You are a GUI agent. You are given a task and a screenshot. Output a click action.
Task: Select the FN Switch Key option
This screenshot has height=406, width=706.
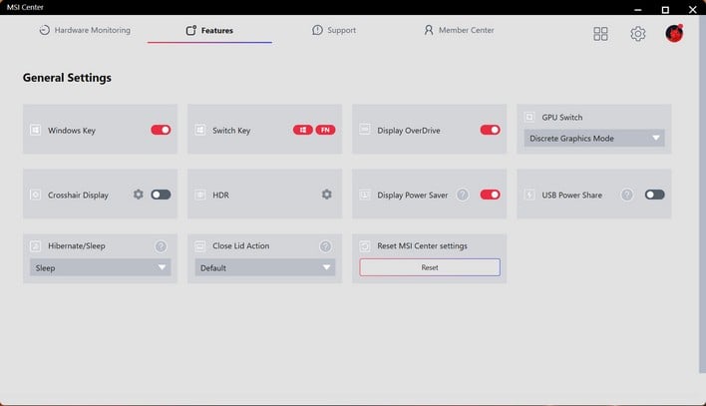point(325,130)
